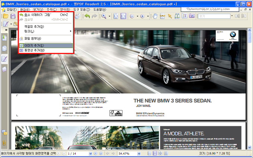Screen dimensions: 253x158
Task: Open the 양식(R) menu
Action: click(65, 10)
